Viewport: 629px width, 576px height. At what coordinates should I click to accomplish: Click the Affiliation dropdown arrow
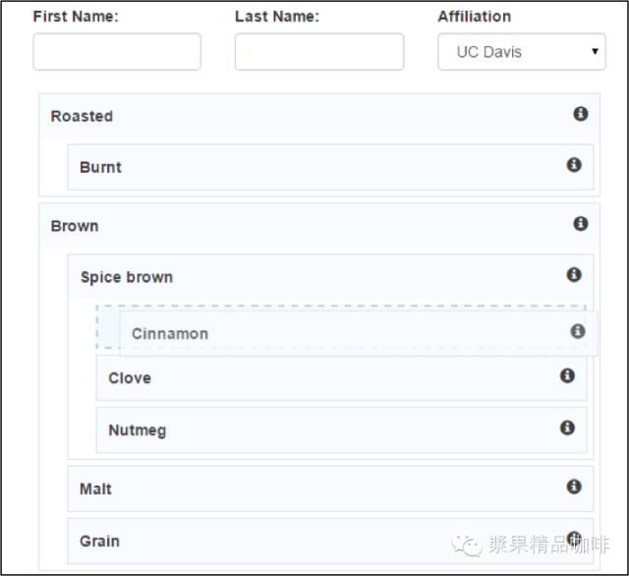(x=595, y=51)
